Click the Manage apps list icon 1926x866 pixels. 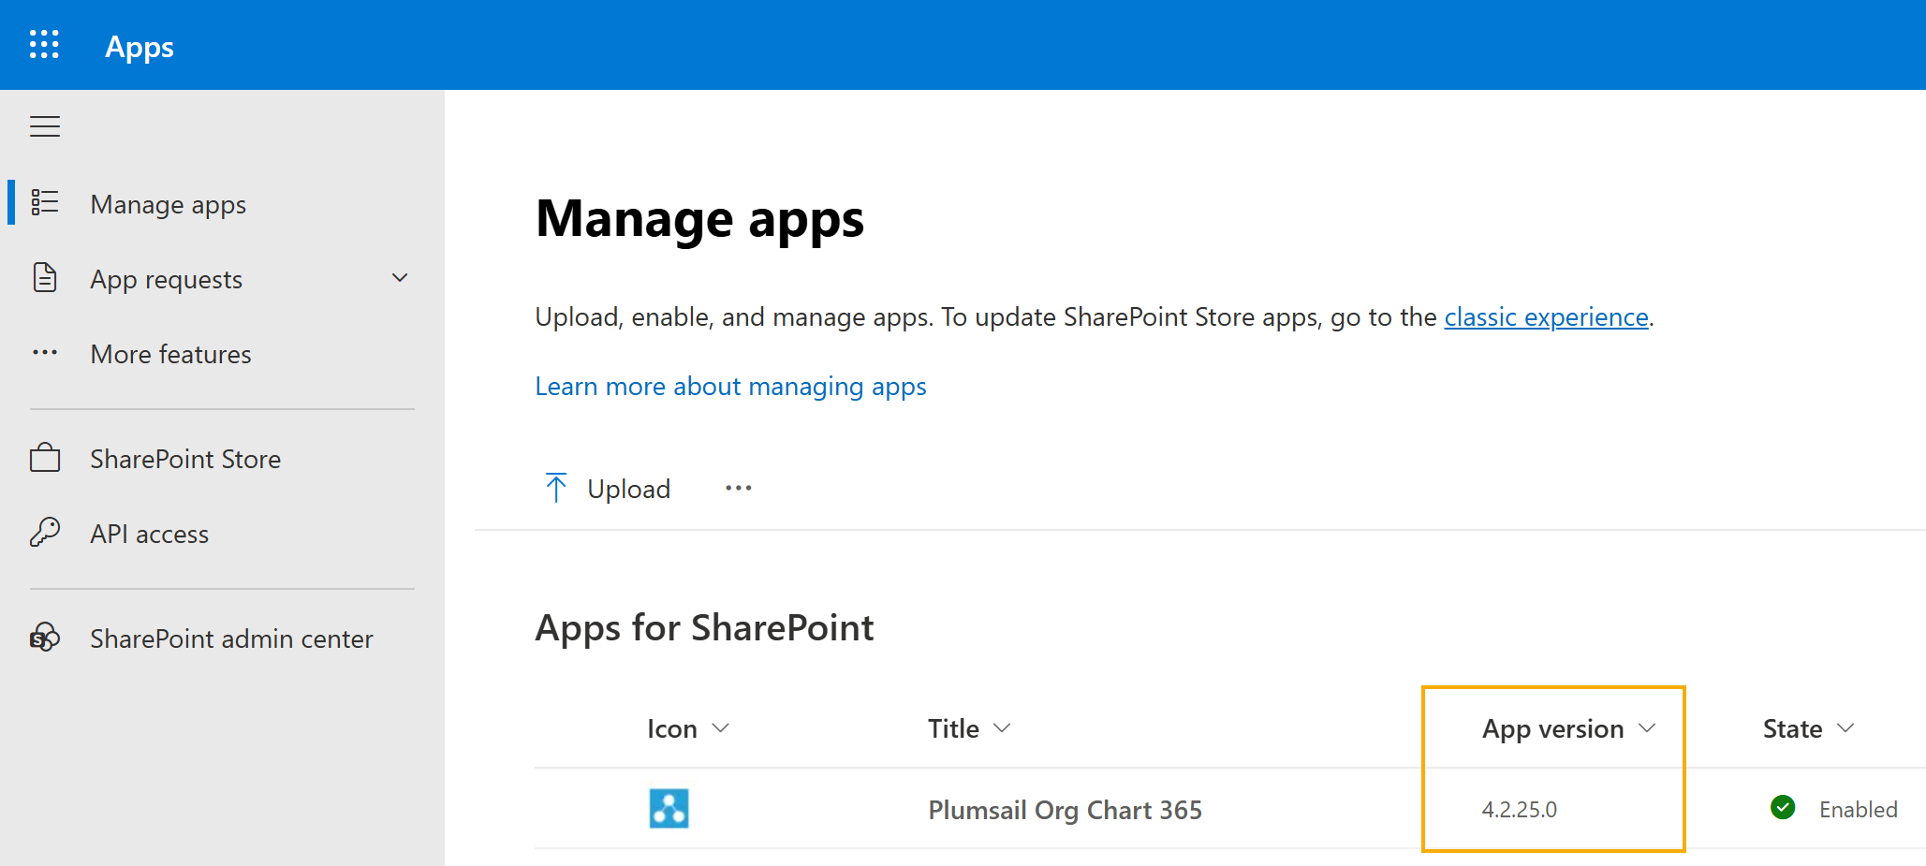point(44,203)
